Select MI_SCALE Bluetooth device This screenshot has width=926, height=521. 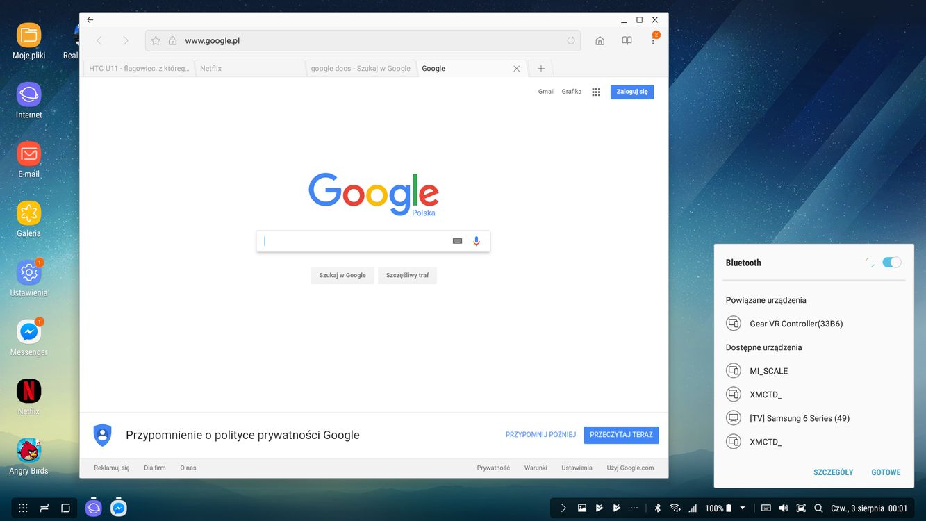point(814,371)
